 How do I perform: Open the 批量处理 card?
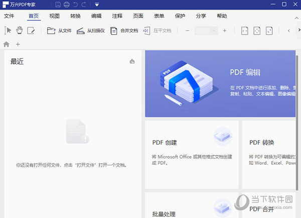pos(192,205)
